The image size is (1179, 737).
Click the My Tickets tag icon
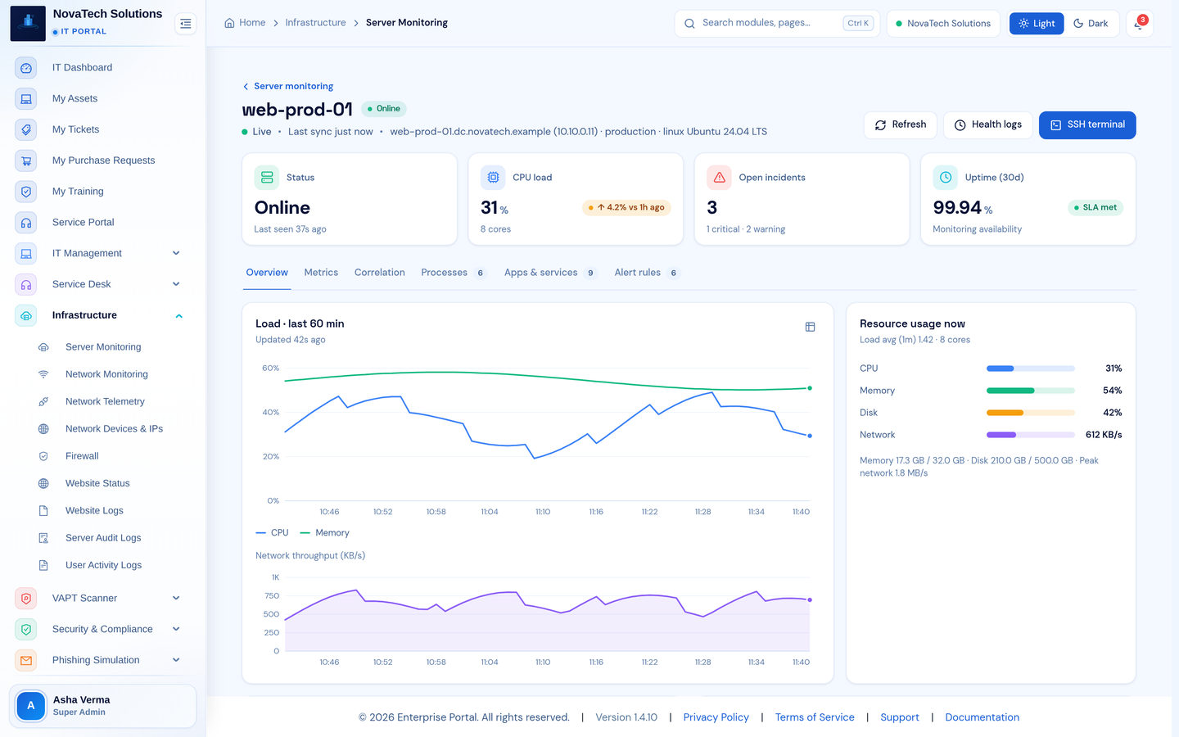26,130
